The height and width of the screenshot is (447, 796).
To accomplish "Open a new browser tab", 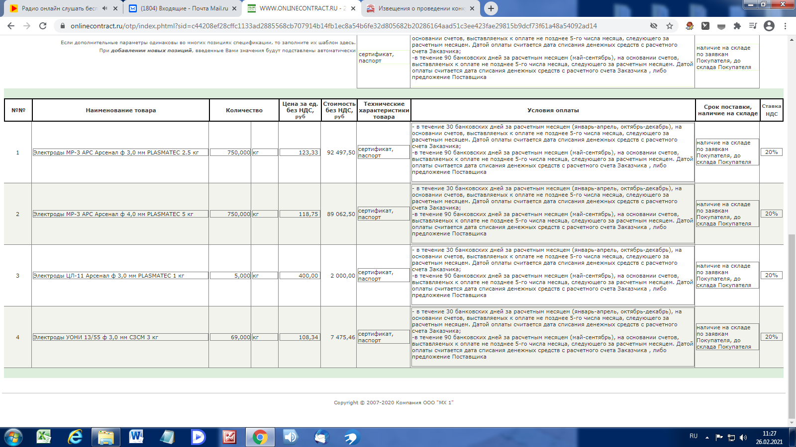I will click(491, 8).
